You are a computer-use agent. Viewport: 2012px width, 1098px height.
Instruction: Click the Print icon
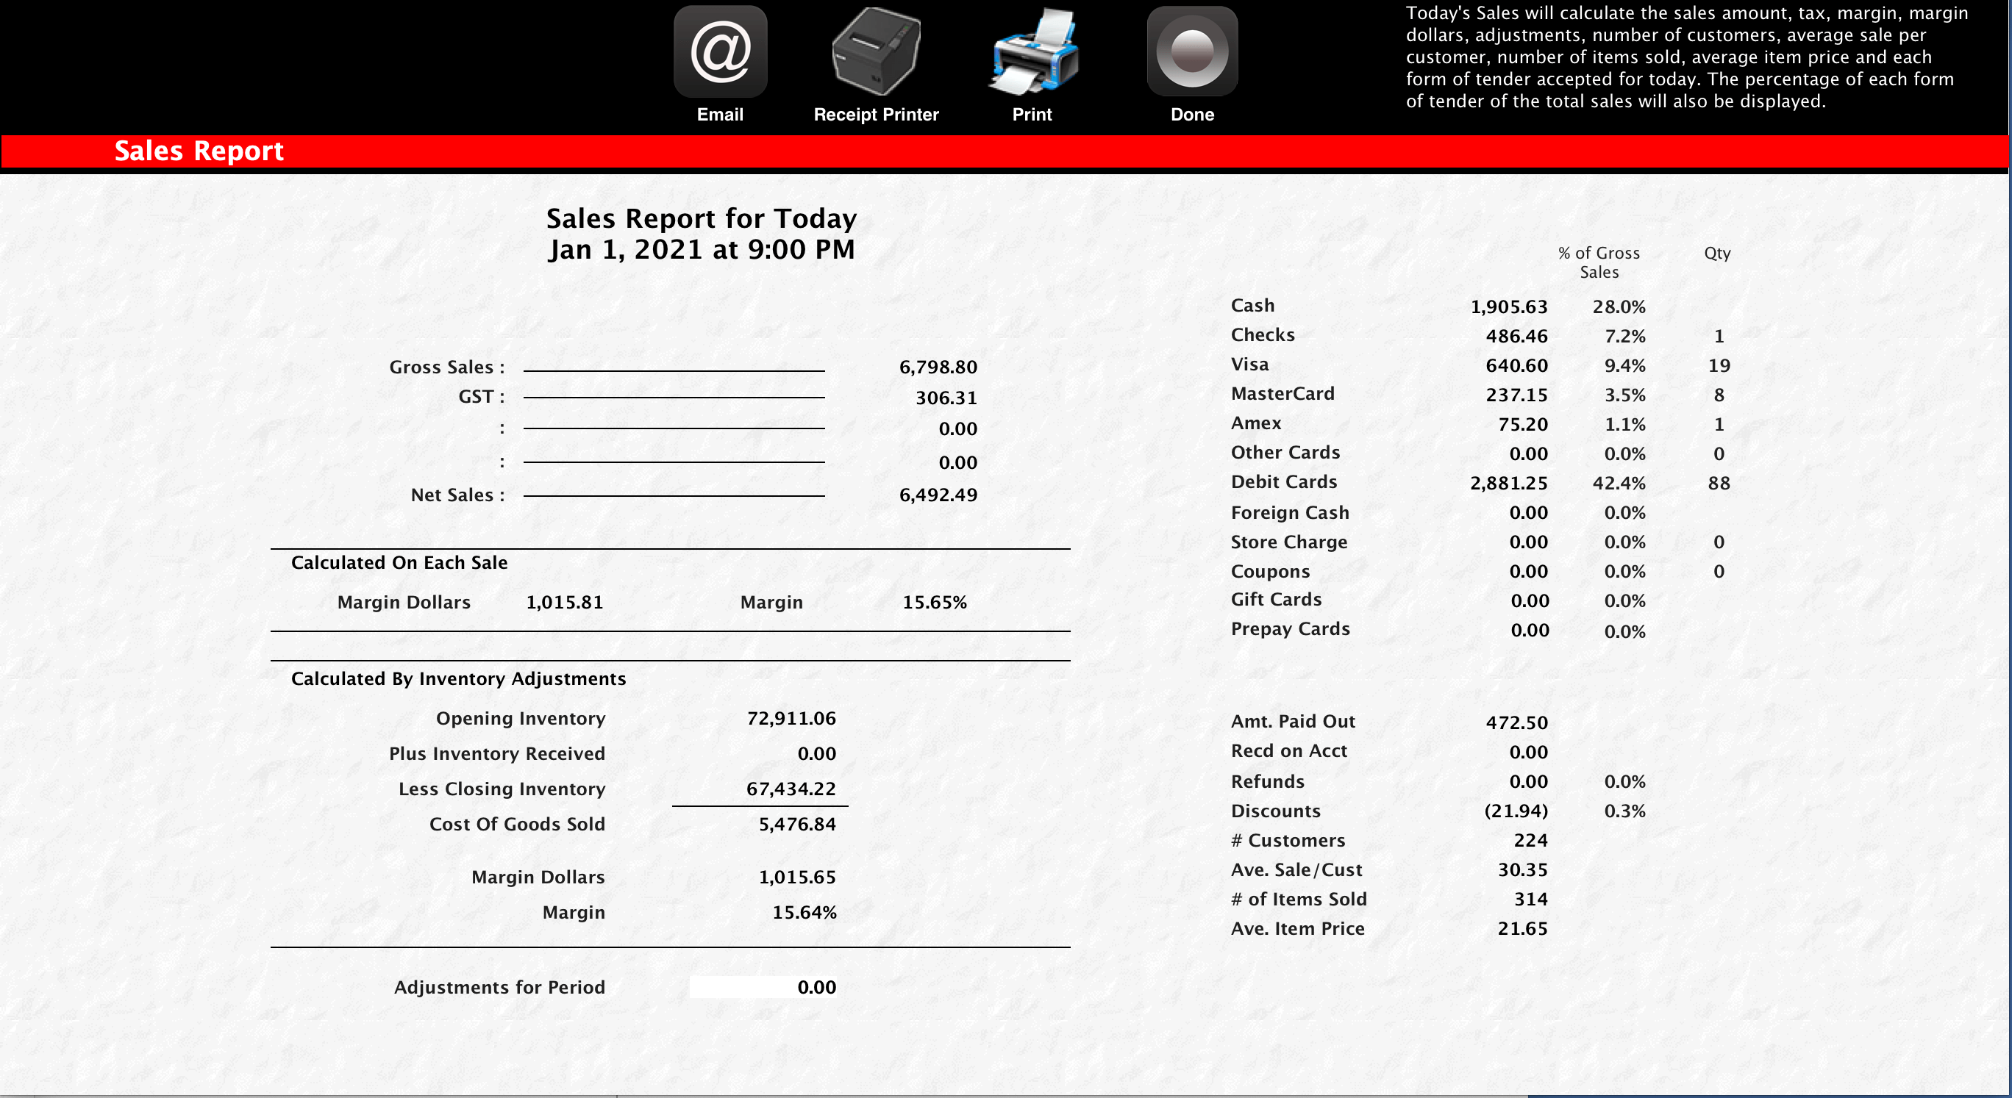[x=1032, y=49]
